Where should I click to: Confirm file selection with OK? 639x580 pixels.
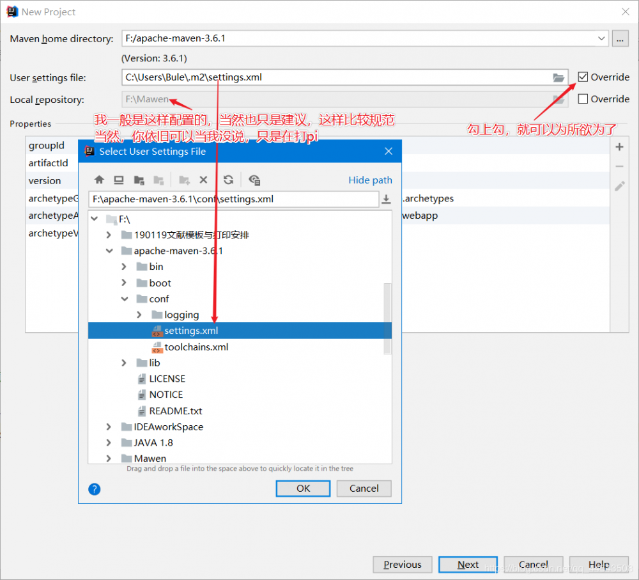tap(303, 489)
